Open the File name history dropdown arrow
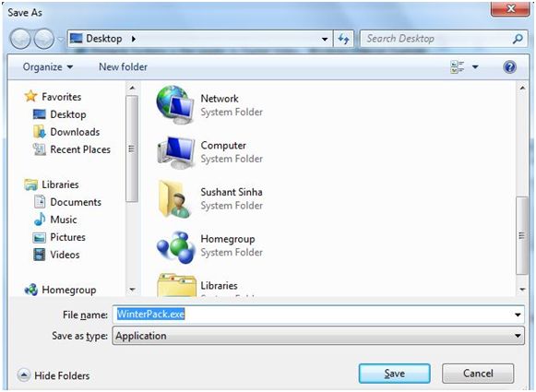Screen dimensions: 536x392 point(518,315)
